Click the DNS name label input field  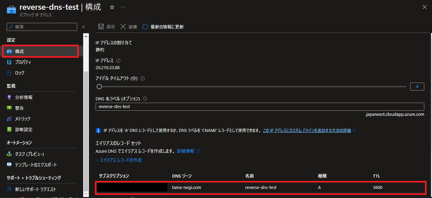click(260, 107)
